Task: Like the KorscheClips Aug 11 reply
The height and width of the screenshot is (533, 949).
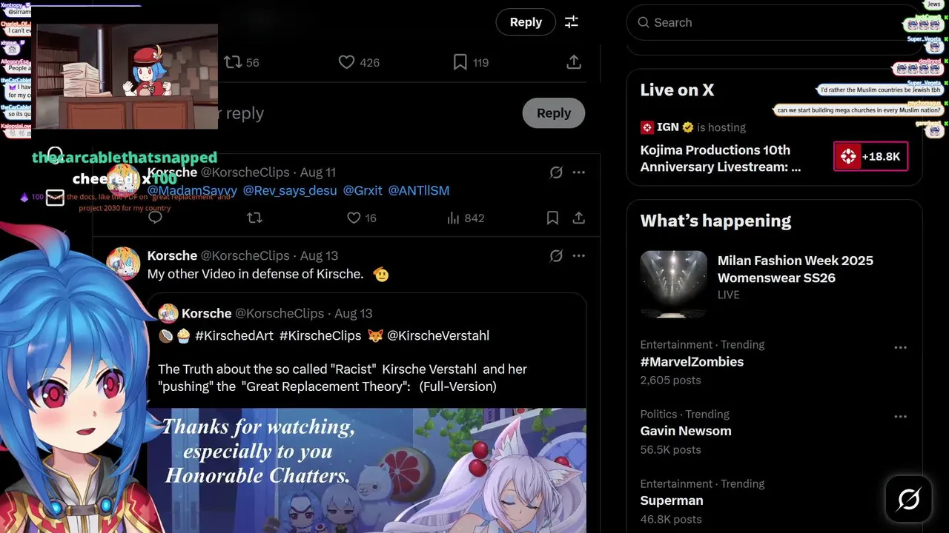Action: click(354, 218)
